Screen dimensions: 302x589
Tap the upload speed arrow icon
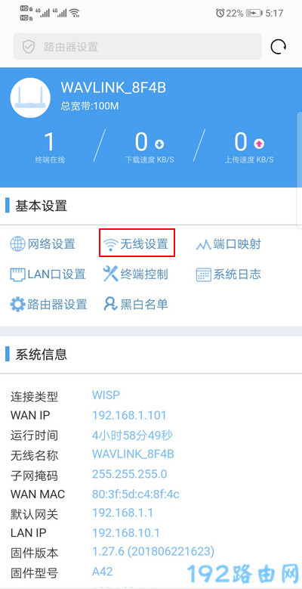259,144
